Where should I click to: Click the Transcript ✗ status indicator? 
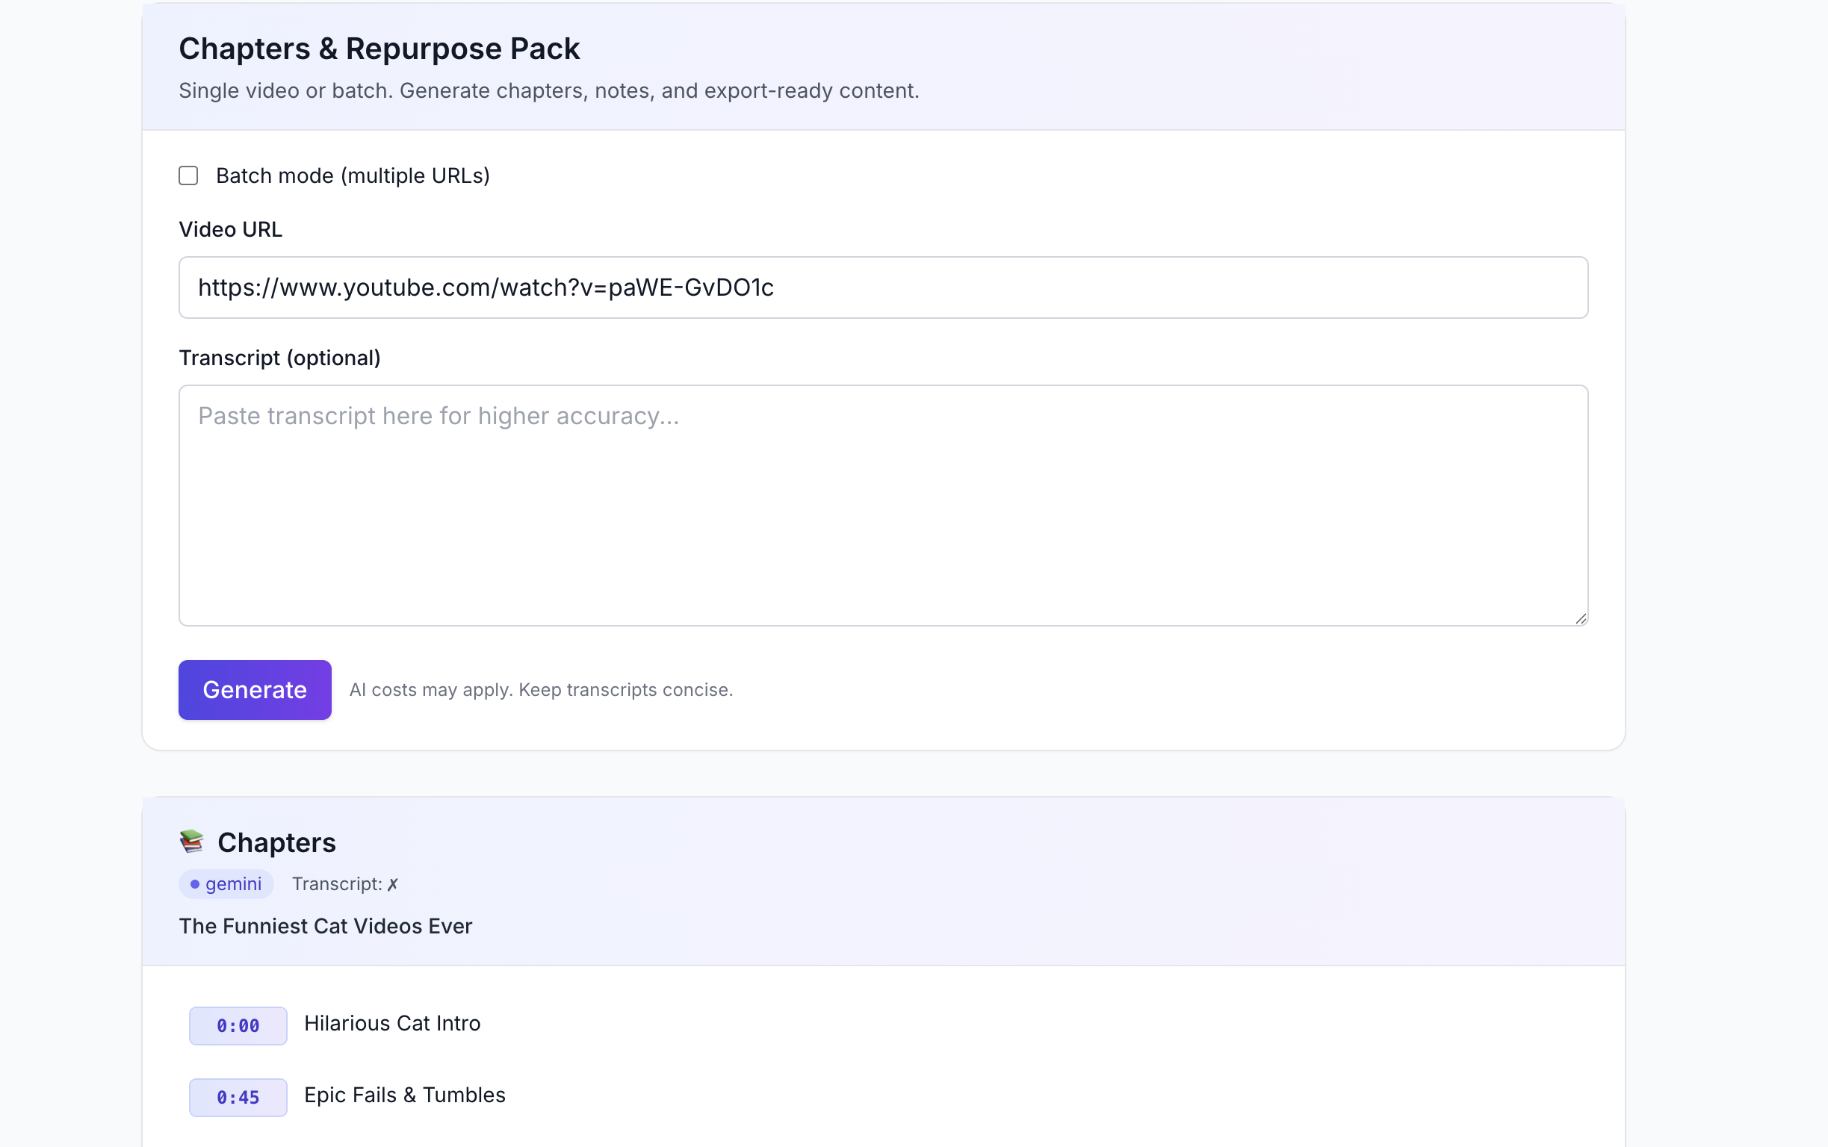click(345, 883)
